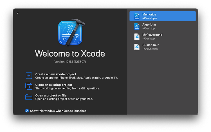Viewport: 211px width, 132px height.
Task: Click the Algorithm project file icon
Action: (137, 26)
